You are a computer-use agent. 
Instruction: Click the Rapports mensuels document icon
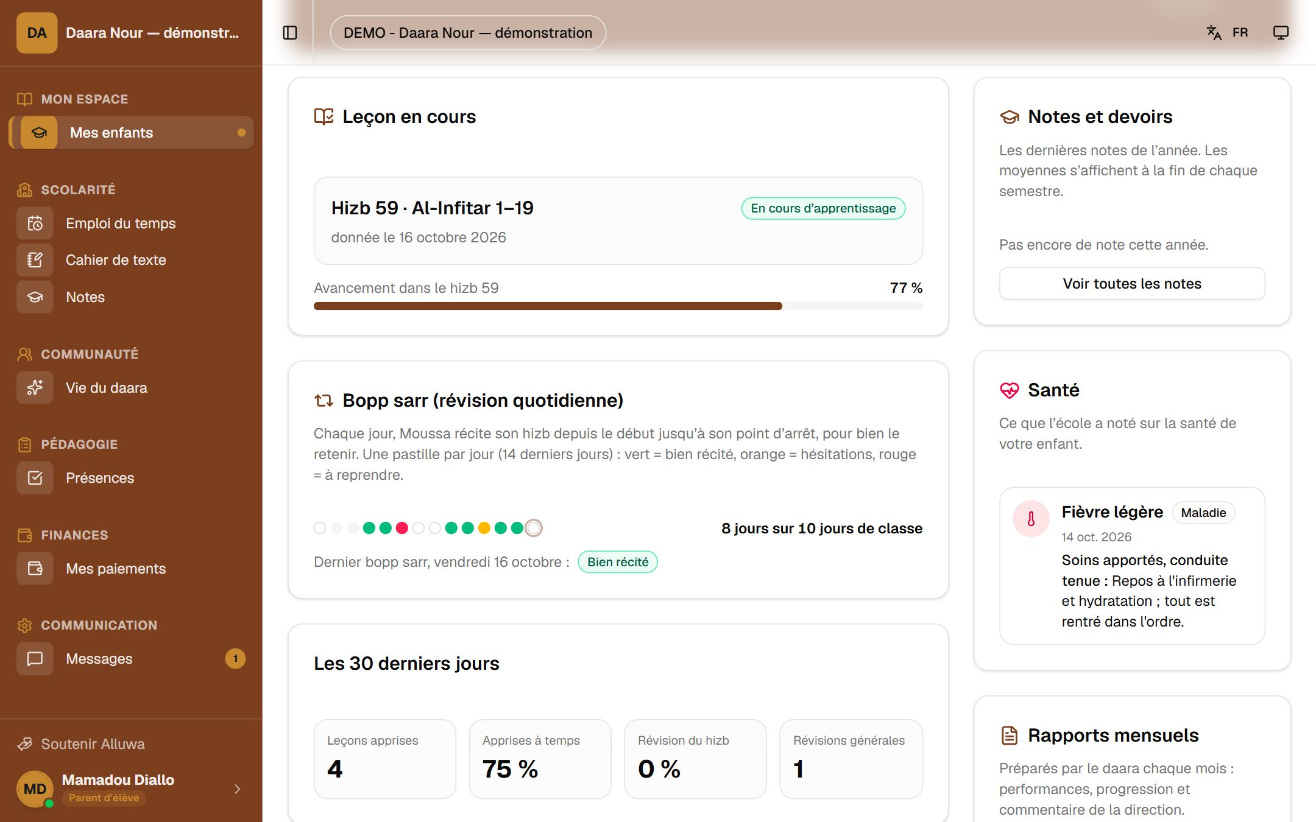1010,736
